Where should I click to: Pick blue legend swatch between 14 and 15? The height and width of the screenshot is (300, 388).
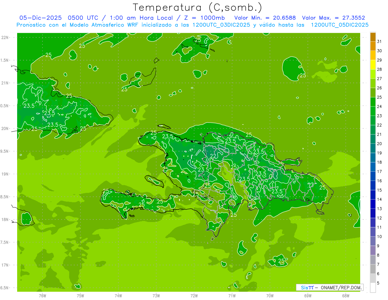[373, 195]
